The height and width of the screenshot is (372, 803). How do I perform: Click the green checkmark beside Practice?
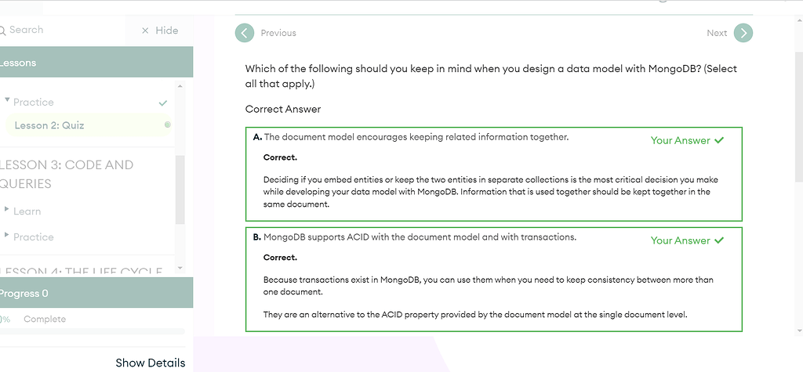click(x=163, y=103)
